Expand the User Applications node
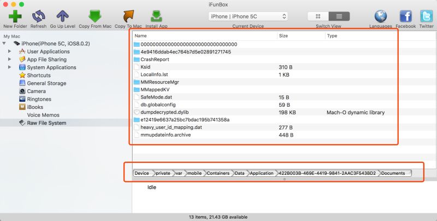437x221 pixels. 10,51
